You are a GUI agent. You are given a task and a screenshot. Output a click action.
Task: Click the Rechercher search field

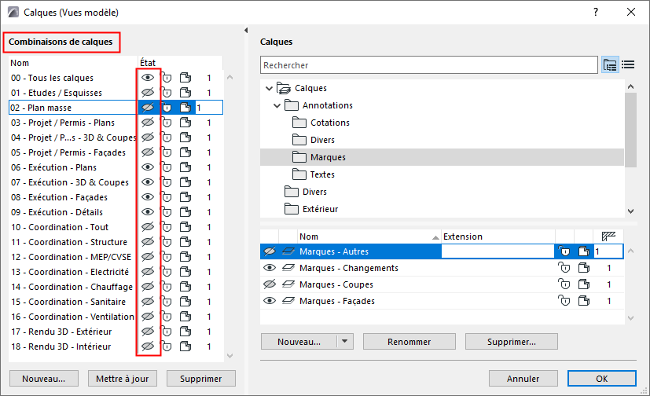coord(428,65)
